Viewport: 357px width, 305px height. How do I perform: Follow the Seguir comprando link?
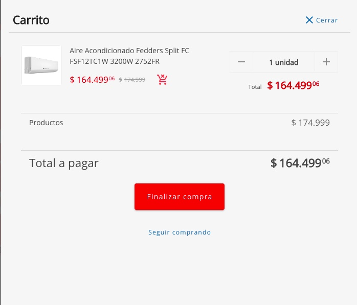point(180,232)
